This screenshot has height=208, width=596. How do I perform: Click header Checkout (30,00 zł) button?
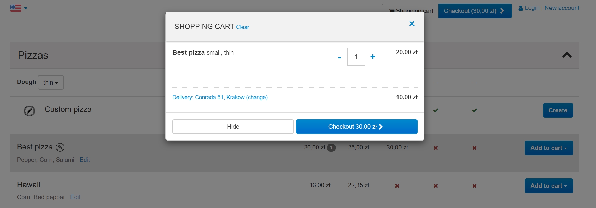tap(475, 11)
